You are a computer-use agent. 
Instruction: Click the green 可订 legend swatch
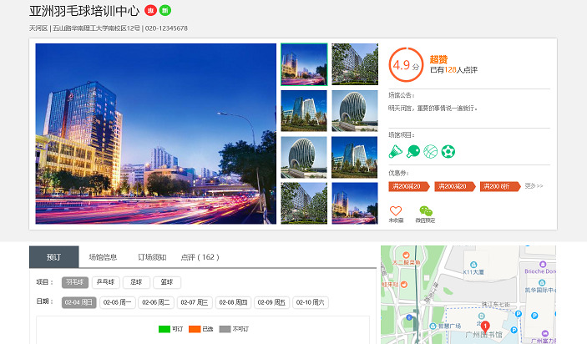point(164,329)
